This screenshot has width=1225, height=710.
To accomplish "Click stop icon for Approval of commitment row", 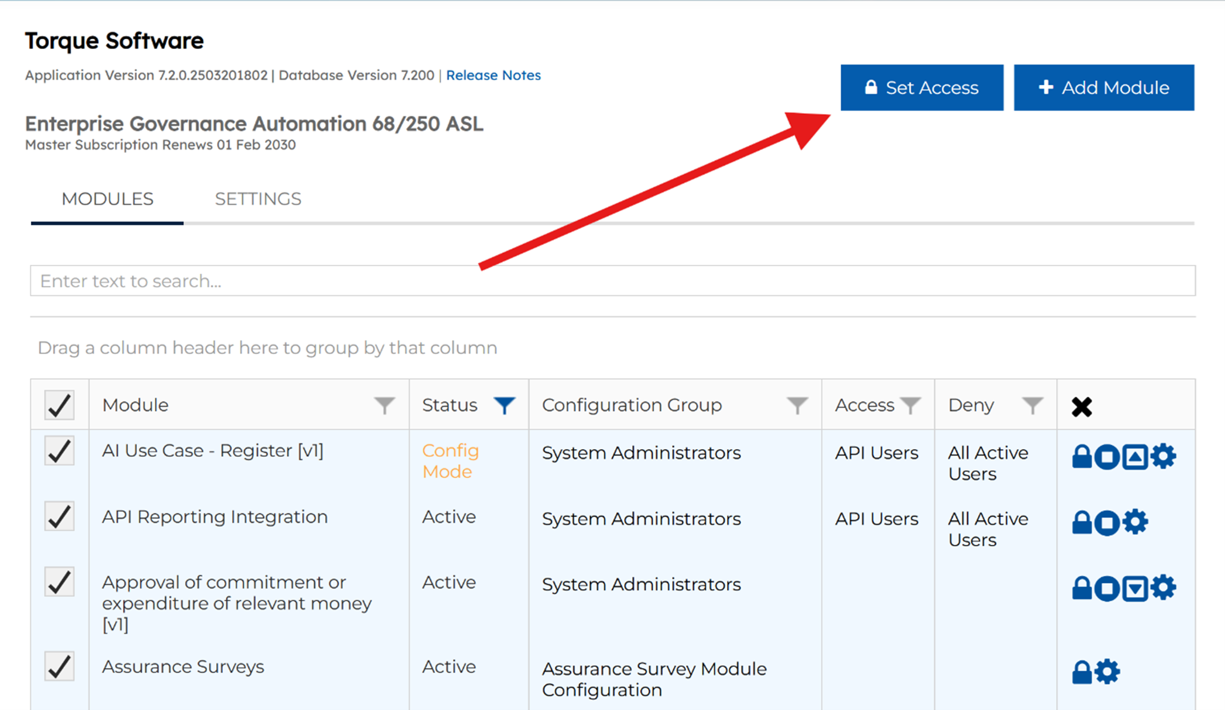I will point(1107,588).
